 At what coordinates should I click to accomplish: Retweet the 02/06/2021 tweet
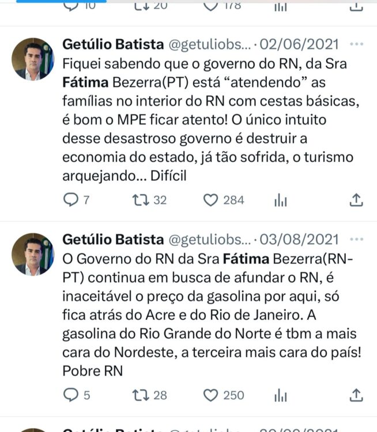(x=140, y=200)
